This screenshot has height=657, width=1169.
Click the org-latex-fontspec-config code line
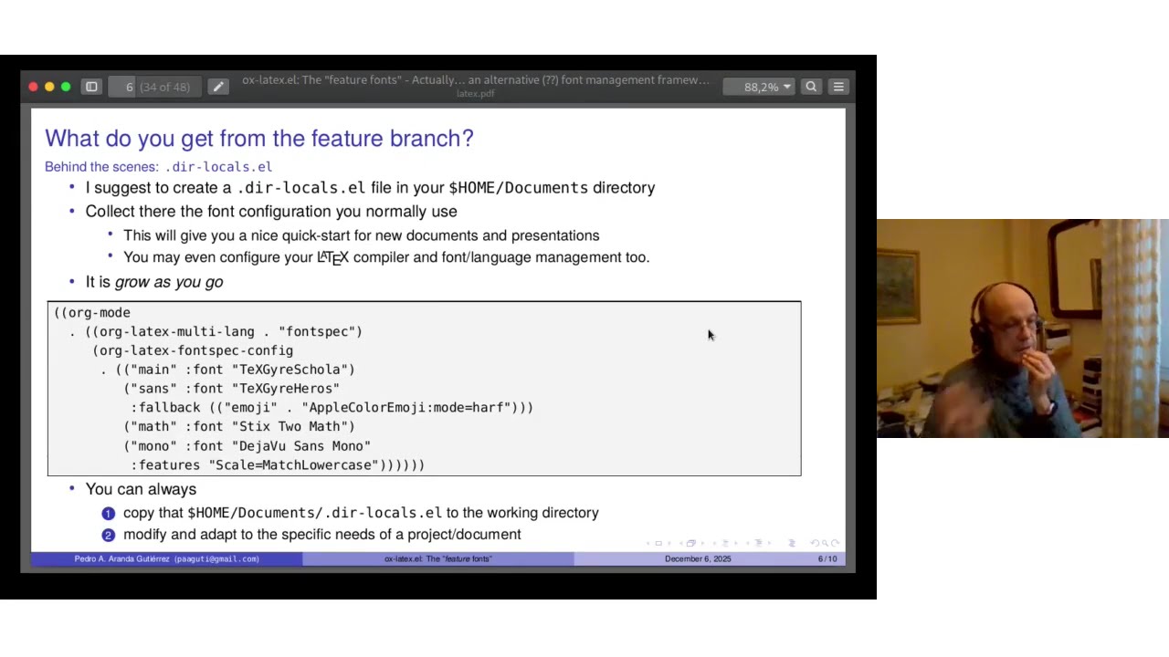(193, 350)
